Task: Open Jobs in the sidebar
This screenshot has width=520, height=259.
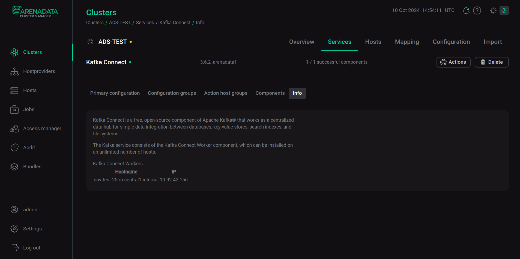Action: (x=29, y=109)
